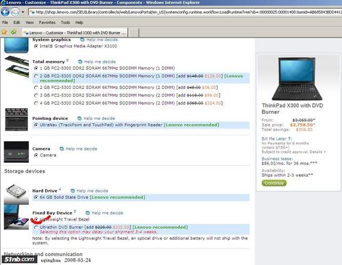The height and width of the screenshot is (265, 342).
Task: Click the Internet Explorer title bar icon
Action: 3,3
